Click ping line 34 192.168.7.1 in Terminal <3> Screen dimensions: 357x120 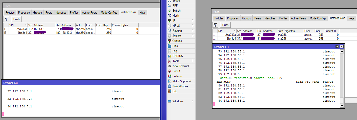66,106
